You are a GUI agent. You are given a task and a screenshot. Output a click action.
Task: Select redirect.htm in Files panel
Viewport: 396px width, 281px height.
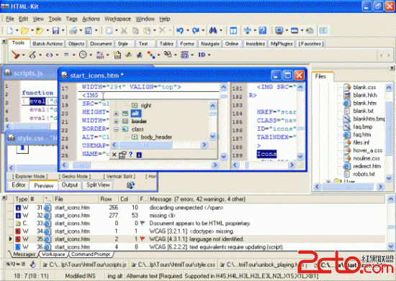coord(366,166)
